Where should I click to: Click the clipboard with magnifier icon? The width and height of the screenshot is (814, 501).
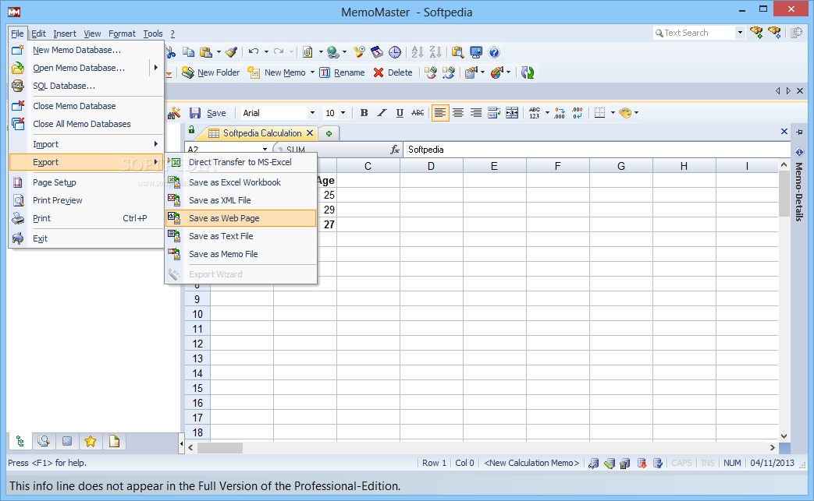tap(457, 52)
